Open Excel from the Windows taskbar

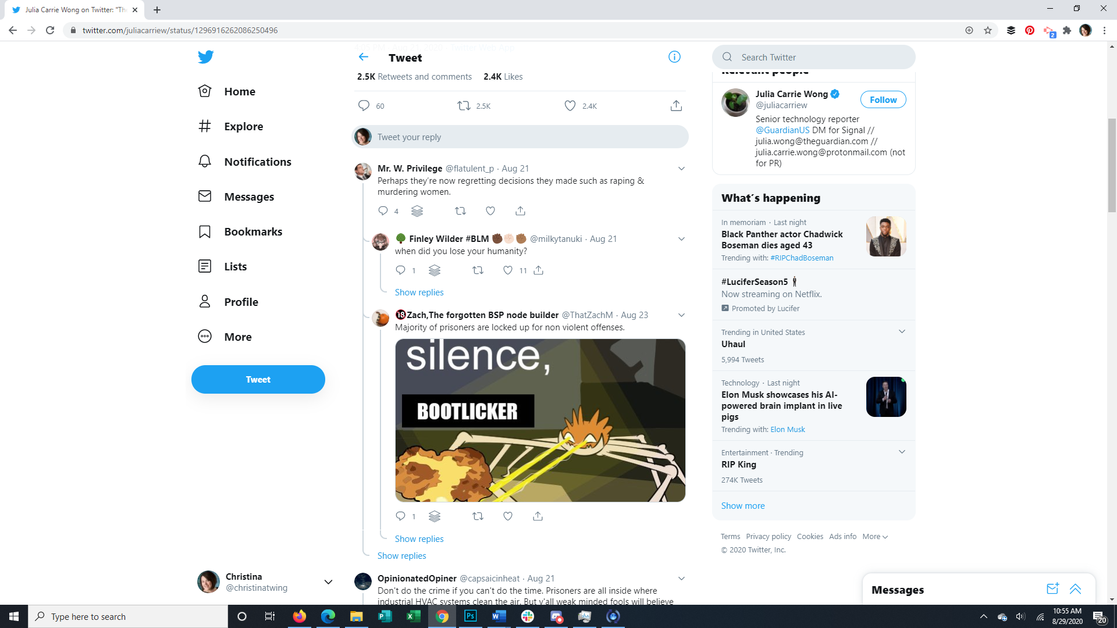pyautogui.click(x=413, y=616)
